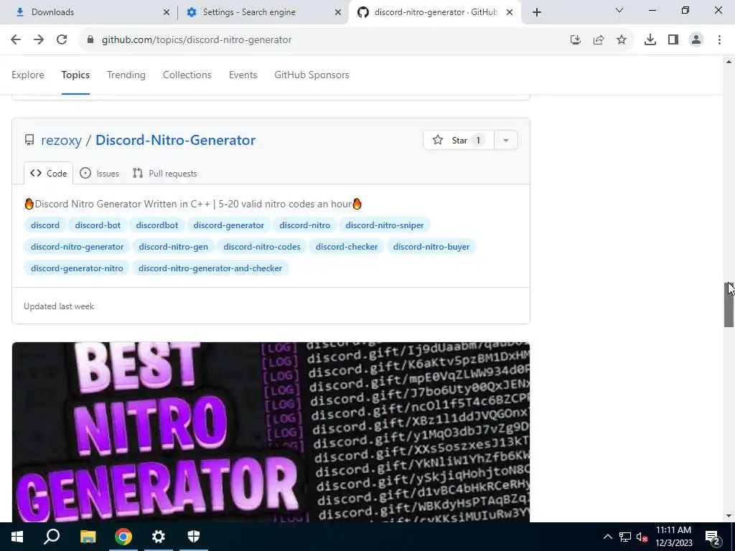Viewport: 735px width, 551px height.
Task: Open the discord-nitro-codes topic tag
Action: 262,247
